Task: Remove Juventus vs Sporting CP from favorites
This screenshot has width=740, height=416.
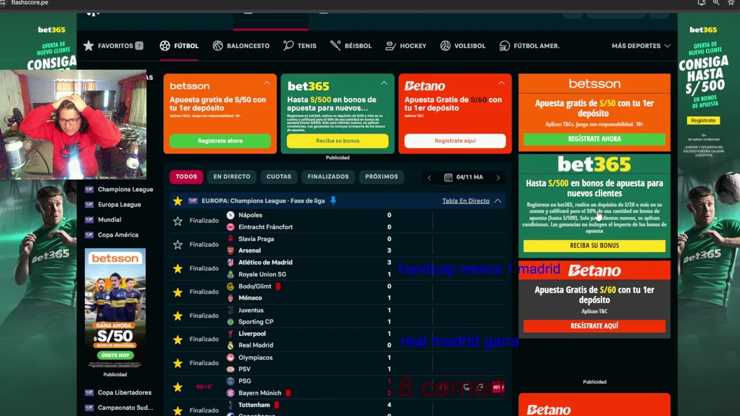Action: pos(177,315)
